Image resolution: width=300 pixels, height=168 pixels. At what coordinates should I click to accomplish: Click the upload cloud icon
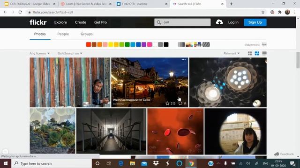click(219, 22)
